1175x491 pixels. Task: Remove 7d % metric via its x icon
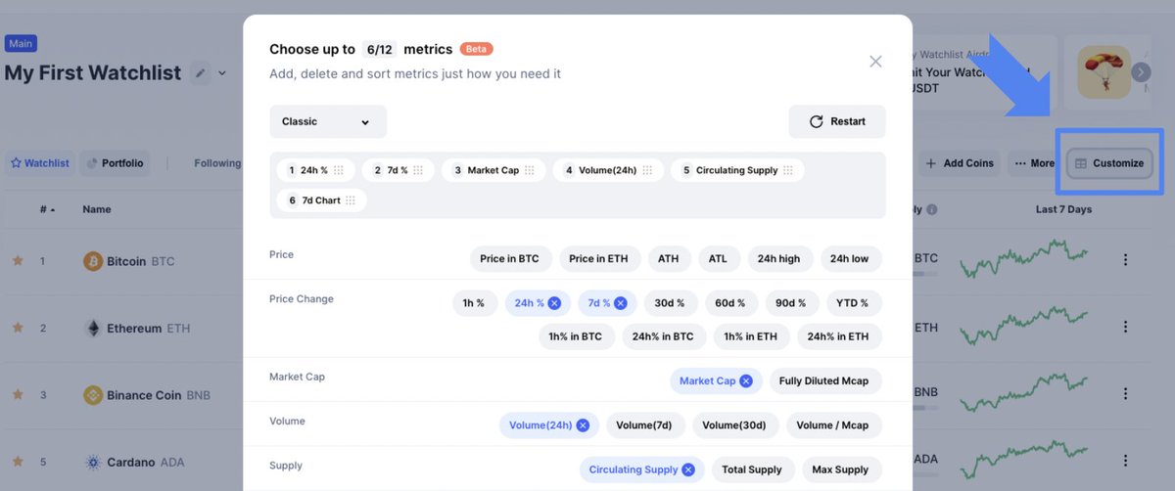[x=622, y=303]
